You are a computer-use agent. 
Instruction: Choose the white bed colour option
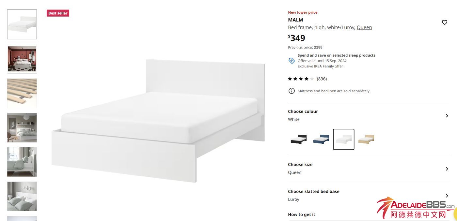(x=344, y=139)
